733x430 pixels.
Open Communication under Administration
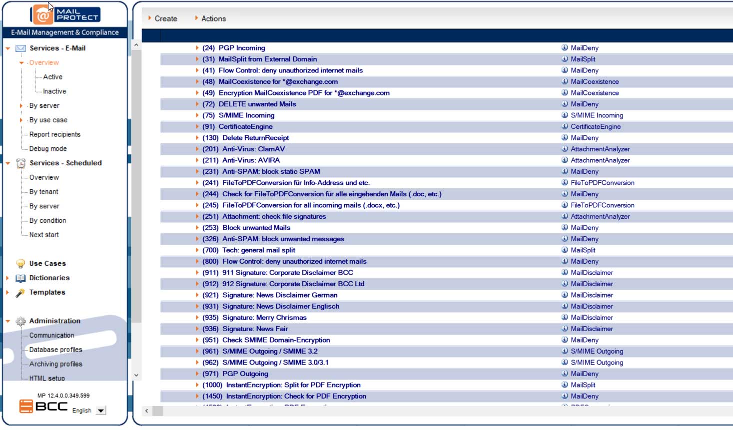coord(51,336)
